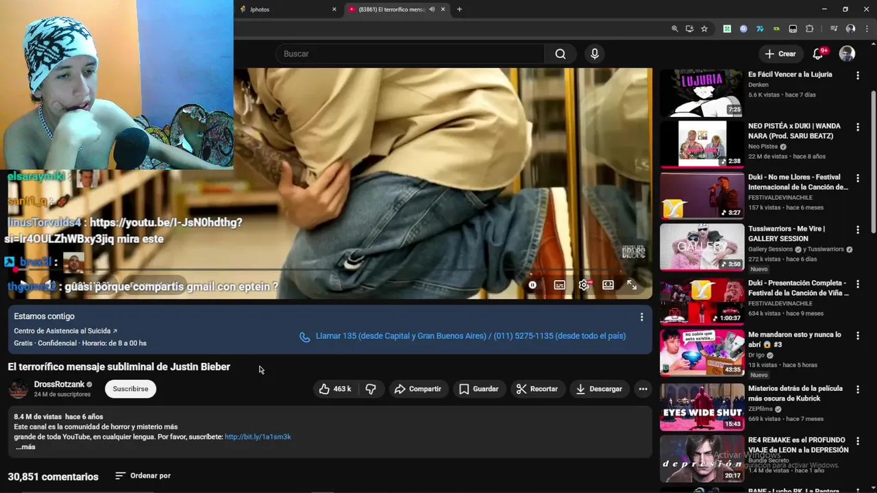Start voice search with the microphone

click(595, 54)
